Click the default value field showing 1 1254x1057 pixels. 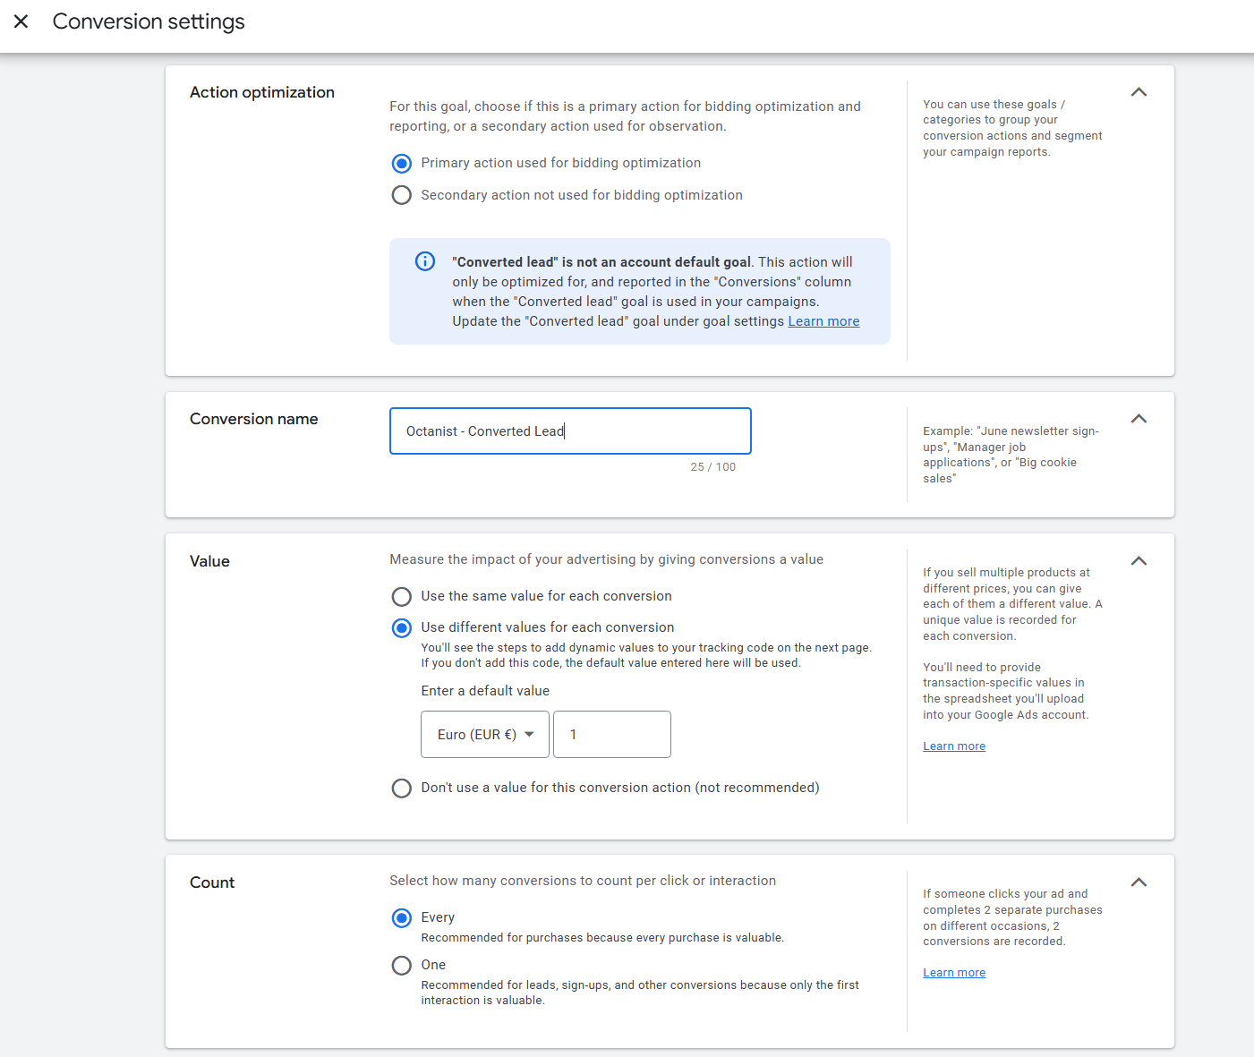pyautogui.click(x=612, y=734)
